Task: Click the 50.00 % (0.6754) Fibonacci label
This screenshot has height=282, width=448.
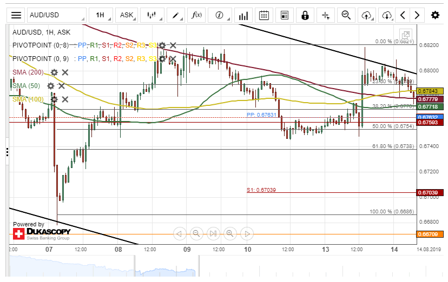Action: 393,126
